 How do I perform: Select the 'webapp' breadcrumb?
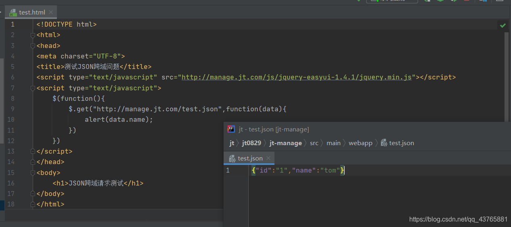coord(360,143)
